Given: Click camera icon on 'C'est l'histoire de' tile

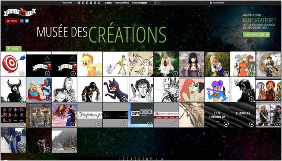Looking at the screenshot, I should point(226,124).
